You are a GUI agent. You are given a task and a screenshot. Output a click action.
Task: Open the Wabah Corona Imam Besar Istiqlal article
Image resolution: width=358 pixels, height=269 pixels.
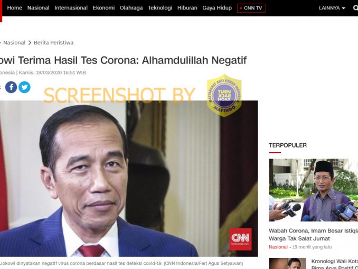(313, 235)
